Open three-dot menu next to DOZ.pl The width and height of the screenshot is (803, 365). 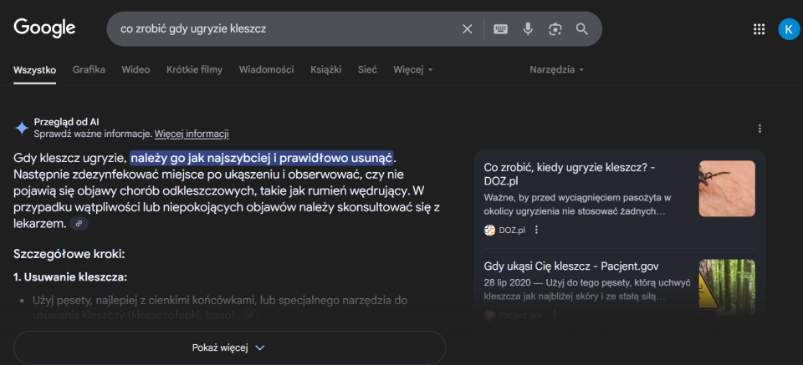click(x=537, y=230)
